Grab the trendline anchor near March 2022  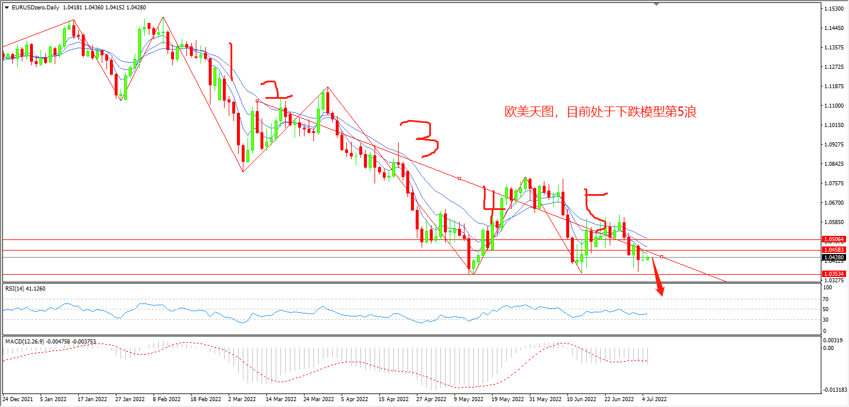click(x=258, y=101)
